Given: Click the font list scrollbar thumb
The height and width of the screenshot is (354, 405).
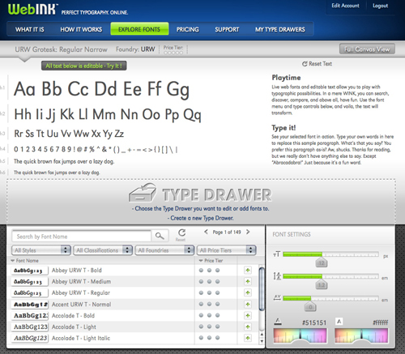Looking at the screenshot, I should (x=262, y=288).
